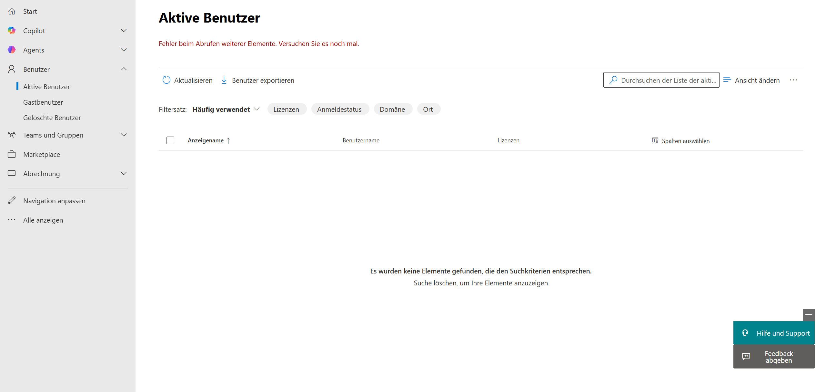Viewport: 826px width, 392px height.
Task: Expand the Teams und Gruppen section
Action: pyautogui.click(x=124, y=135)
